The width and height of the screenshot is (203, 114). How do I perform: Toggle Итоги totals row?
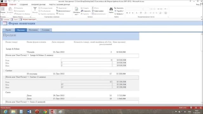(x=95, y=8)
